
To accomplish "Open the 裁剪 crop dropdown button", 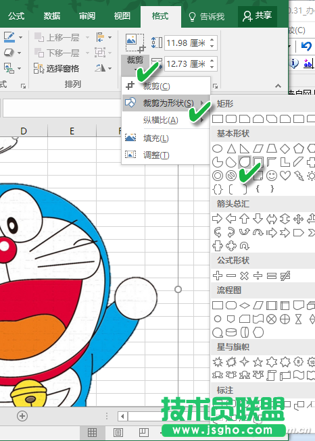I will click(135, 64).
